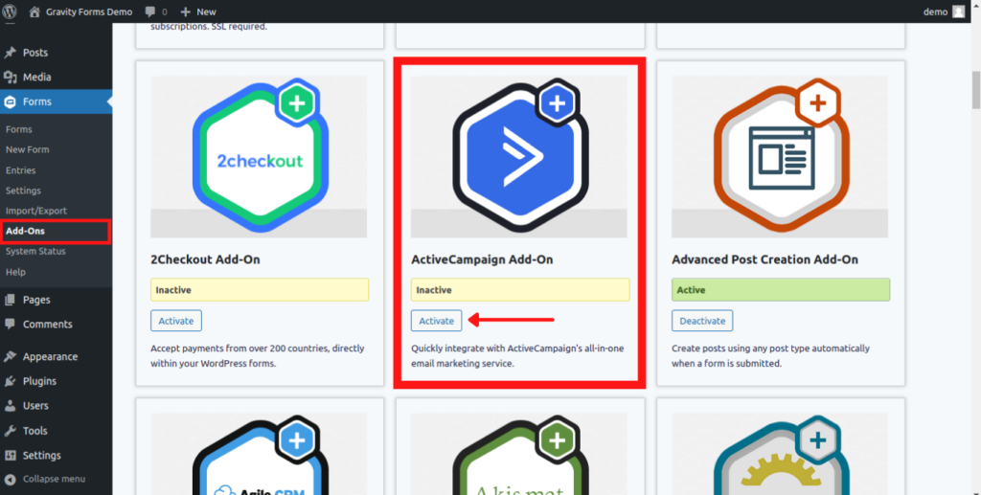Click the Tools wrench icon

coord(10,431)
